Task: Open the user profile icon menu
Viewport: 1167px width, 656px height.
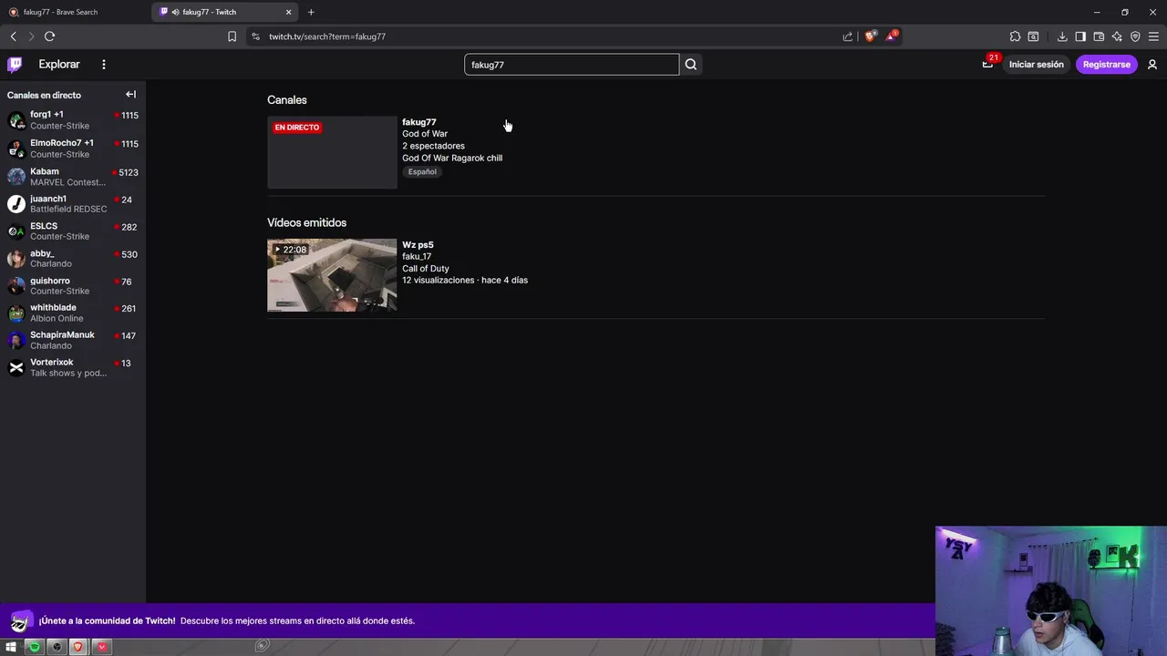Action: coord(1152,64)
